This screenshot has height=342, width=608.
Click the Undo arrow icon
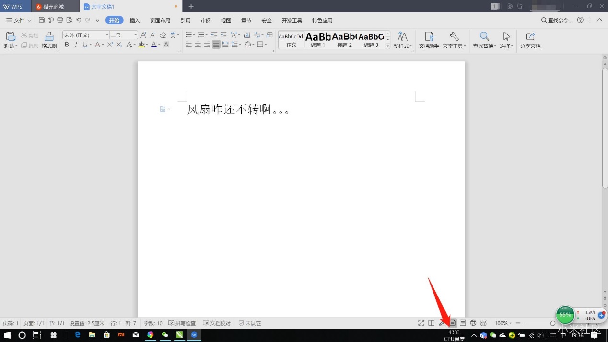tap(79, 20)
